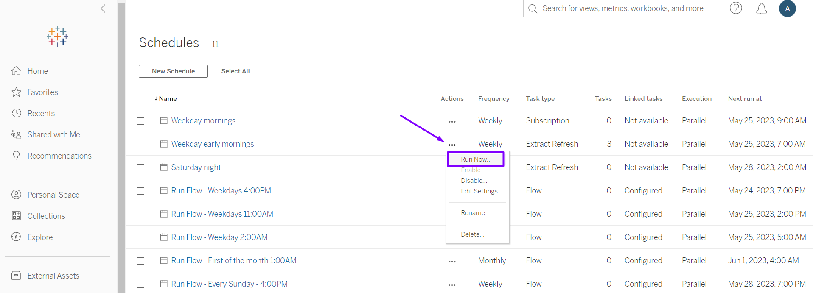813x293 pixels.
Task: Click the Explore compass icon
Action: pos(17,237)
